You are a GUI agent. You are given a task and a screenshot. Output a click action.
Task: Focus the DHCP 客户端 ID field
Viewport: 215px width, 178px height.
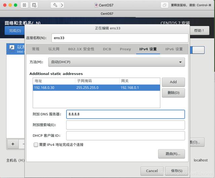[125, 136]
